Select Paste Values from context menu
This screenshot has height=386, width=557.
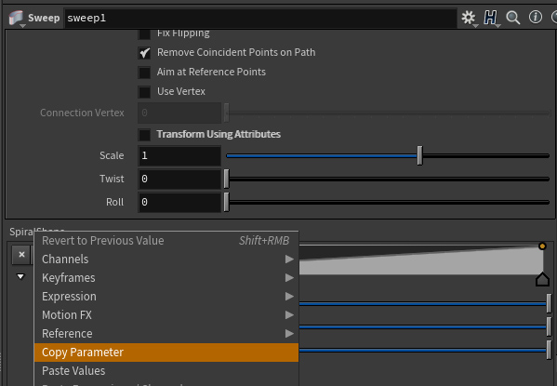point(166,371)
